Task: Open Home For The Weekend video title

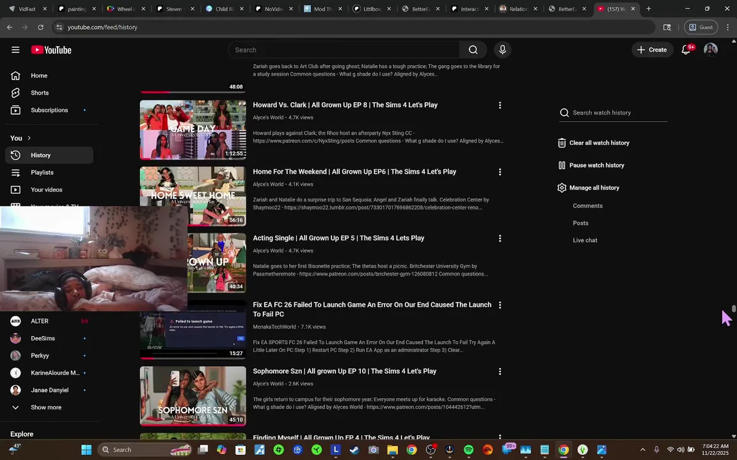Action: coord(354,172)
